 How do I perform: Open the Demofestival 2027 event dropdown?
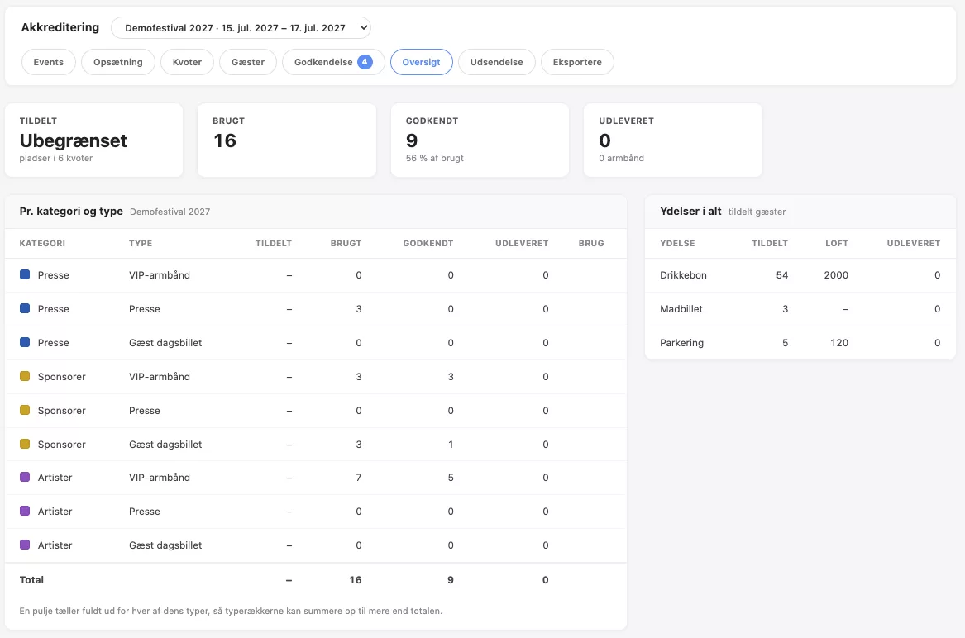(x=241, y=28)
